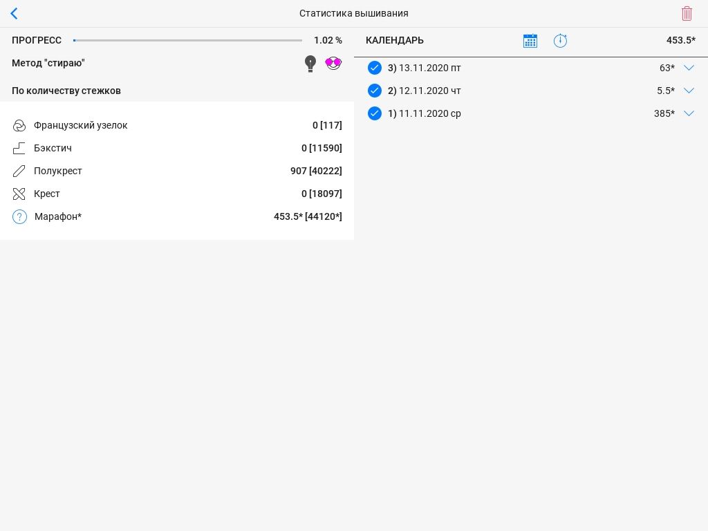Image resolution: width=708 pixels, height=531 pixels.
Task: Expand the 11.11.2020 entry chevron
Action: [689, 113]
